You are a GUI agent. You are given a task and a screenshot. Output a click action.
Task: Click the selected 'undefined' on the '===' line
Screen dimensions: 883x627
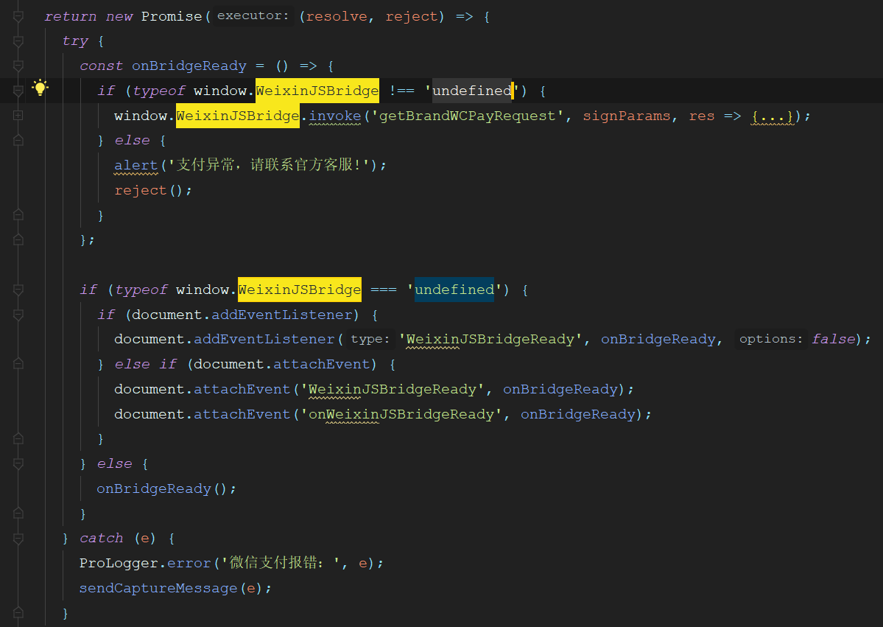454,290
